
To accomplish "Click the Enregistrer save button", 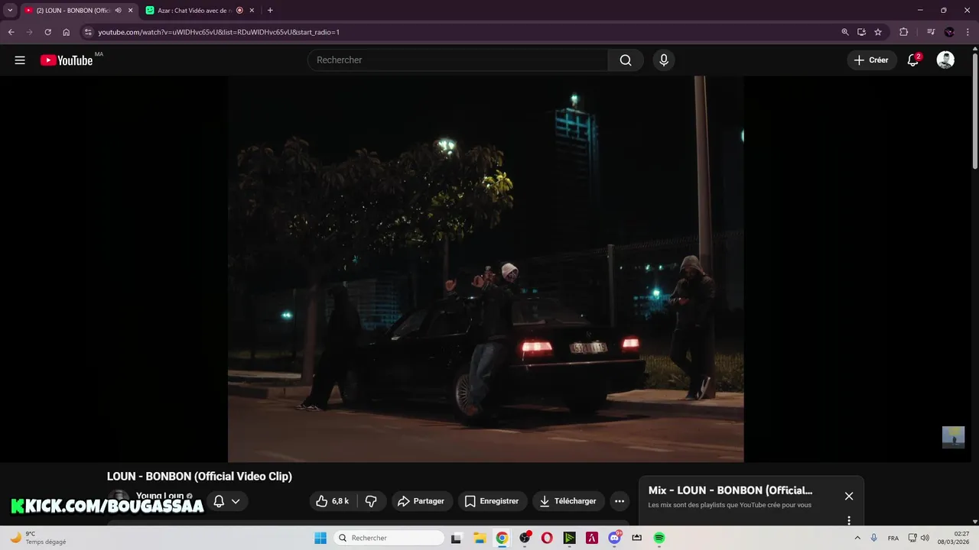I will click(493, 501).
